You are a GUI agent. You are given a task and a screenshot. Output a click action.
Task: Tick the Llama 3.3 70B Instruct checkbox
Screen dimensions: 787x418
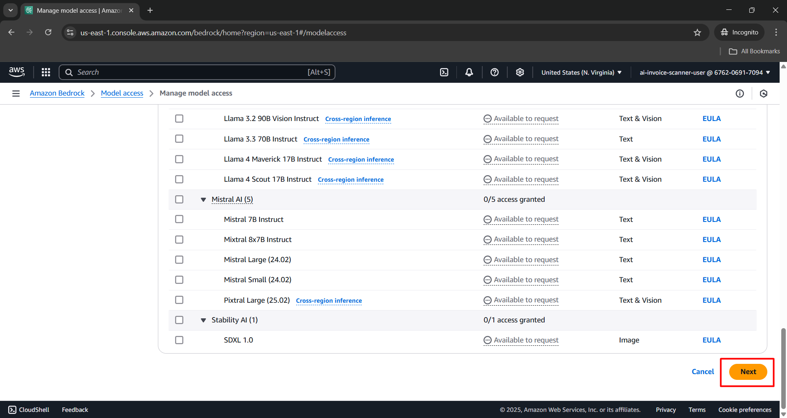[x=179, y=139]
